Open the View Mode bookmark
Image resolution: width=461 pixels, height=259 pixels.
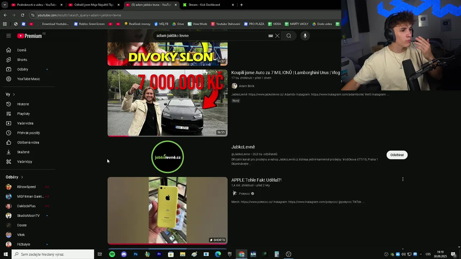[x=197, y=24]
